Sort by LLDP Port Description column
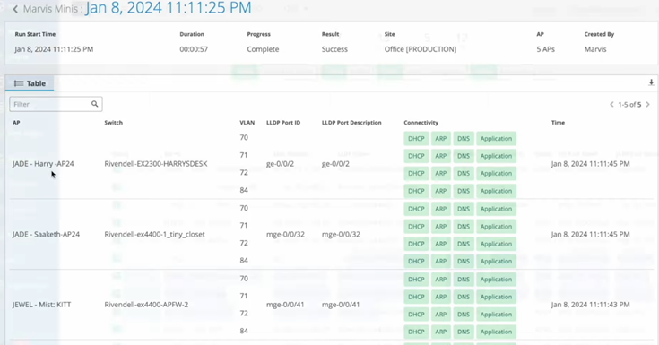The width and height of the screenshot is (659, 345). click(351, 123)
